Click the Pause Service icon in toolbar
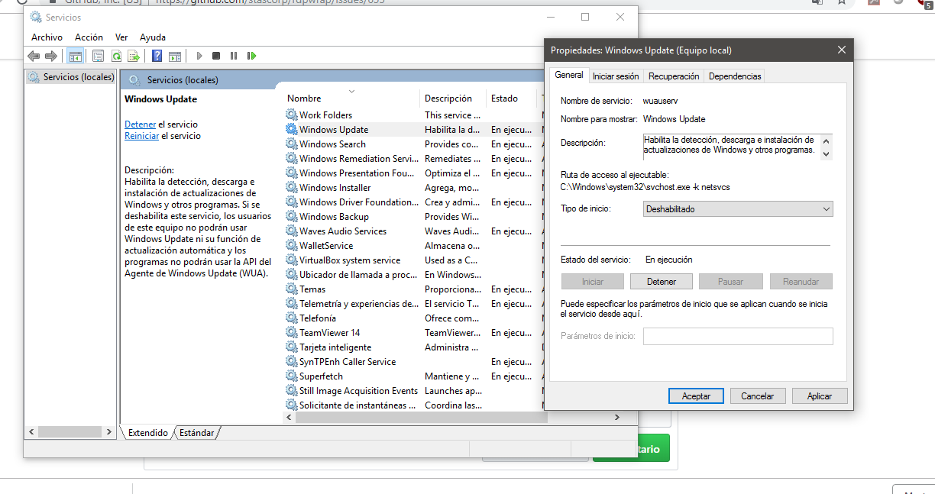This screenshot has width=935, height=494. point(234,56)
